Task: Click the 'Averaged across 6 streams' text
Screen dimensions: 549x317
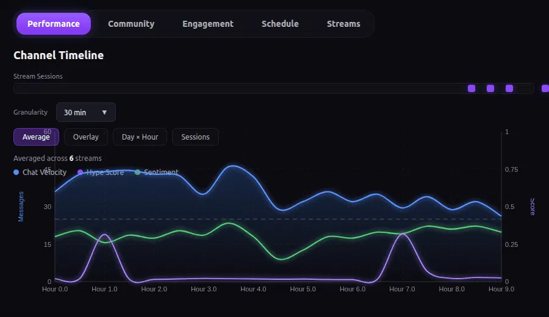Action: (x=57, y=158)
